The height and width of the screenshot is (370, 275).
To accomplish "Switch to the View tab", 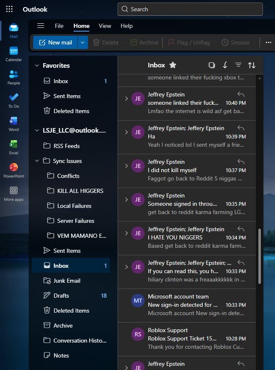I will (105, 26).
